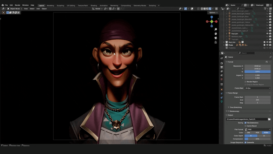Click the outliner filter funnel icon
Image resolution: width=273 pixels, height=154 pixels.
pos(265,9)
